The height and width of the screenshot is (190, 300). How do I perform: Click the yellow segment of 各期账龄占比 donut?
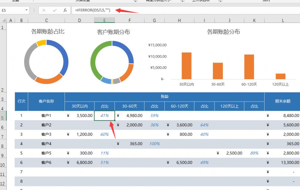[x=41, y=43]
